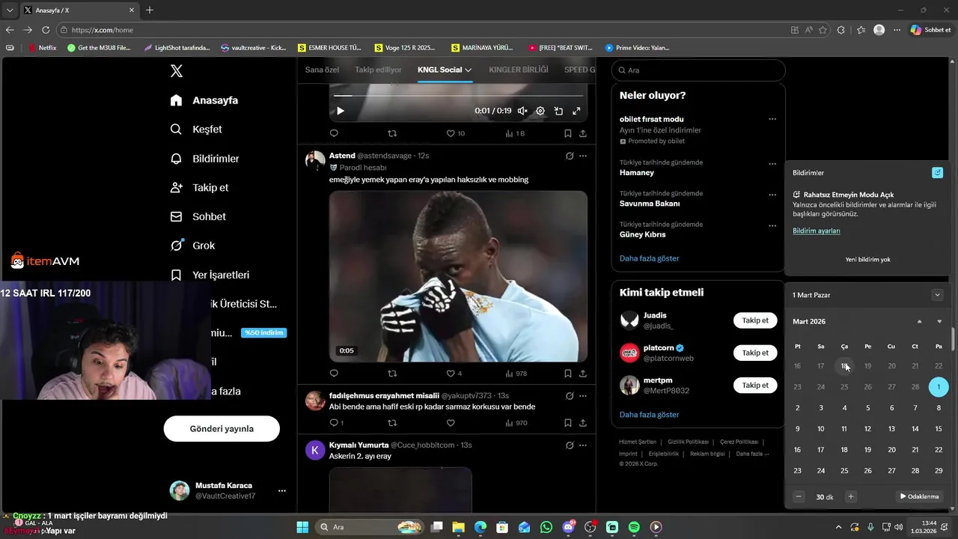958x539 pixels.
Task: Switch to the Takip ediliyor tab
Action: (x=378, y=70)
